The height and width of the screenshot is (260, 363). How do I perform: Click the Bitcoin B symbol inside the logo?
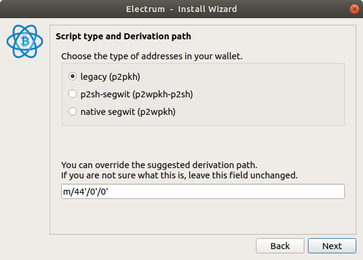[25, 41]
